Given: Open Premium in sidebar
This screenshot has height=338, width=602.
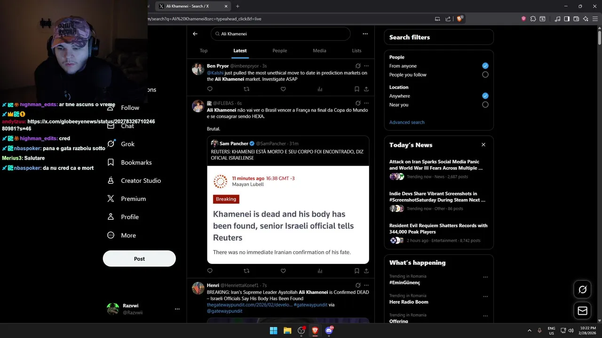Looking at the screenshot, I should (x=127, y=199).
